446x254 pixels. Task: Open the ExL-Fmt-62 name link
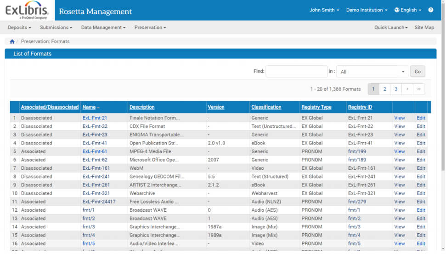[95, 160]
